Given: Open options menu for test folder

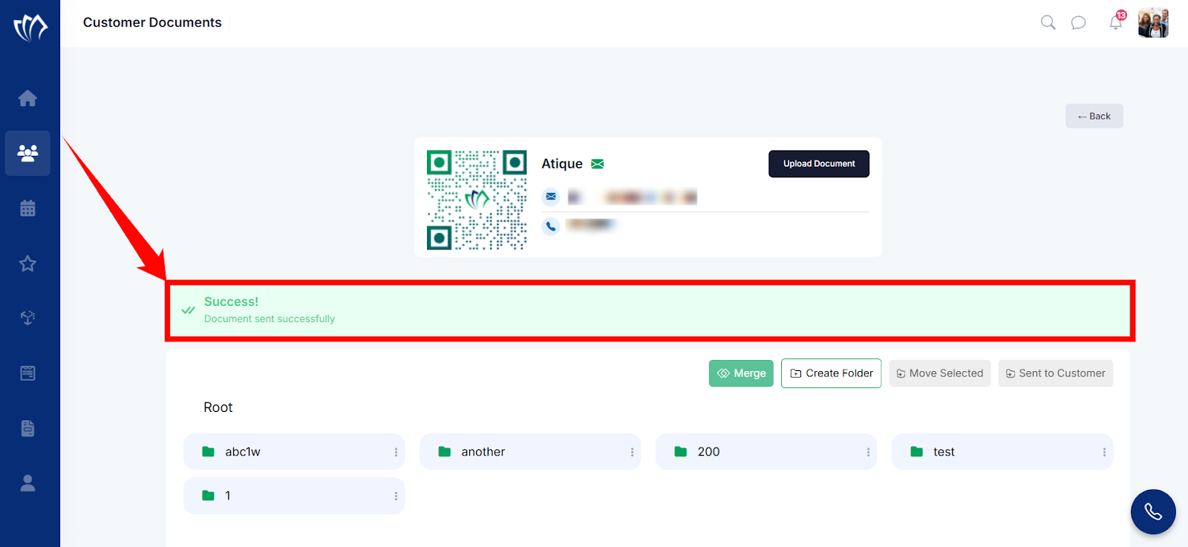Looking at the screenshot, I should point(1104,452).
